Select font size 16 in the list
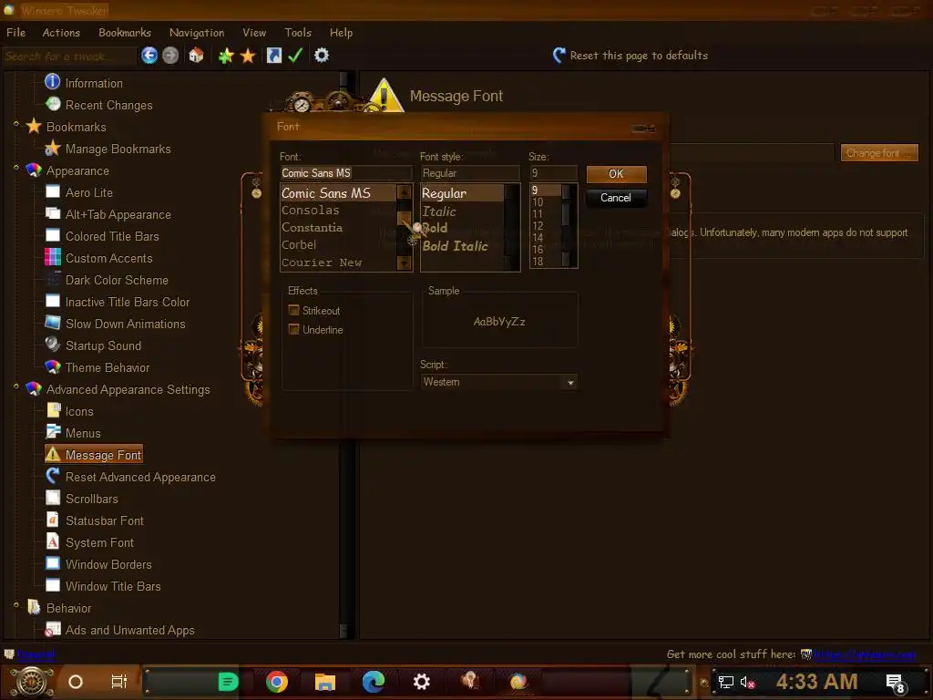The height and width of the screenshot is (700, 933). (538, 250)
